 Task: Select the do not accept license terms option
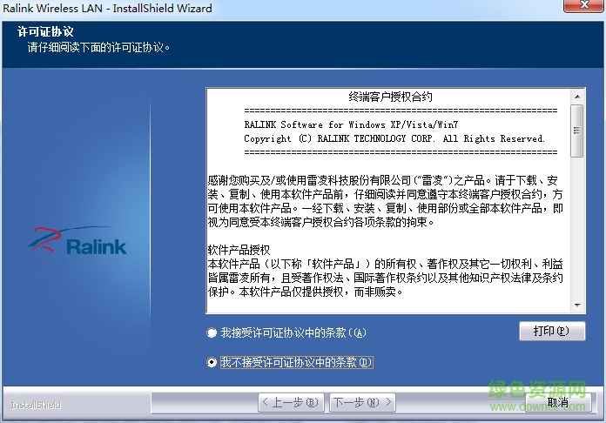(212, 362)
